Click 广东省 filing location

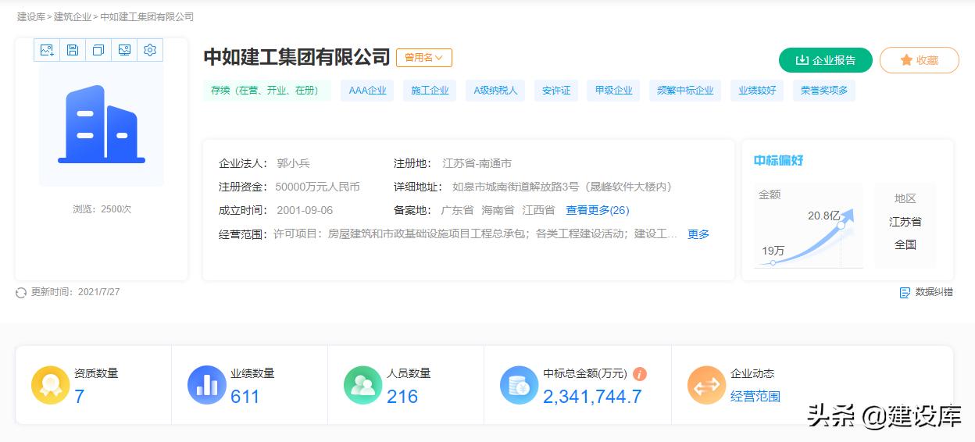click(458, 211)
